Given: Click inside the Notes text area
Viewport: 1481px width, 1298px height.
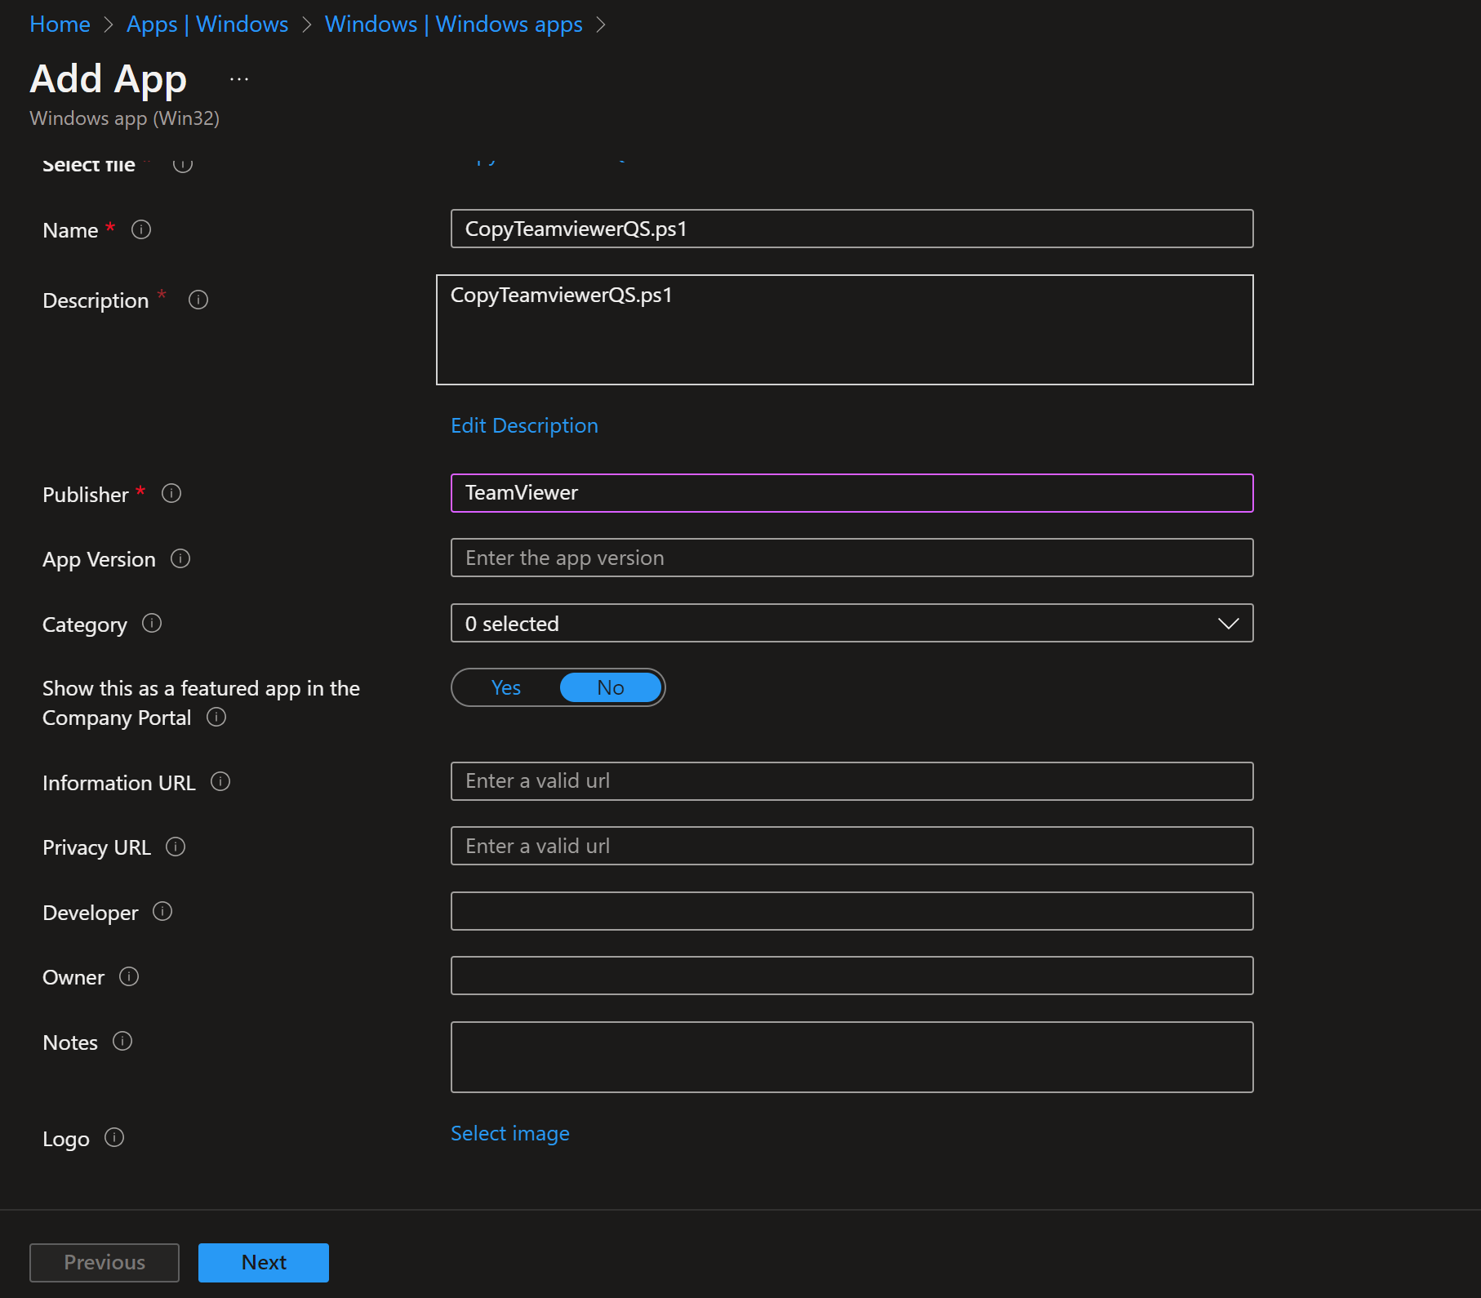Looking at the screenshot, I should coord(852,1056).
